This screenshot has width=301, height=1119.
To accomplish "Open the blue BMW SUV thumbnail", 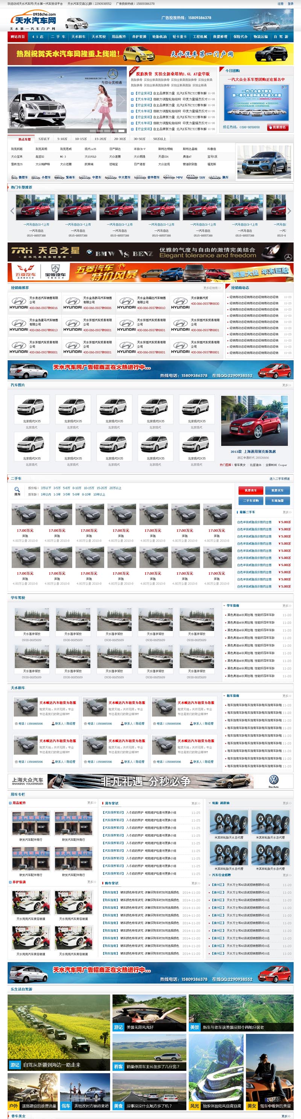I will coord(264,161).
